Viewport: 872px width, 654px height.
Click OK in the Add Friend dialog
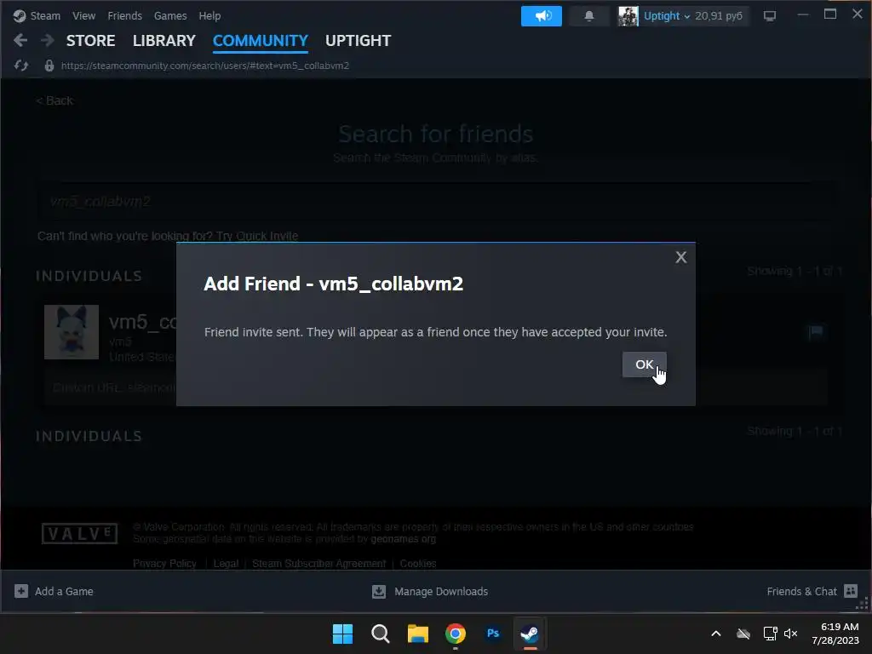pos(644,364)
